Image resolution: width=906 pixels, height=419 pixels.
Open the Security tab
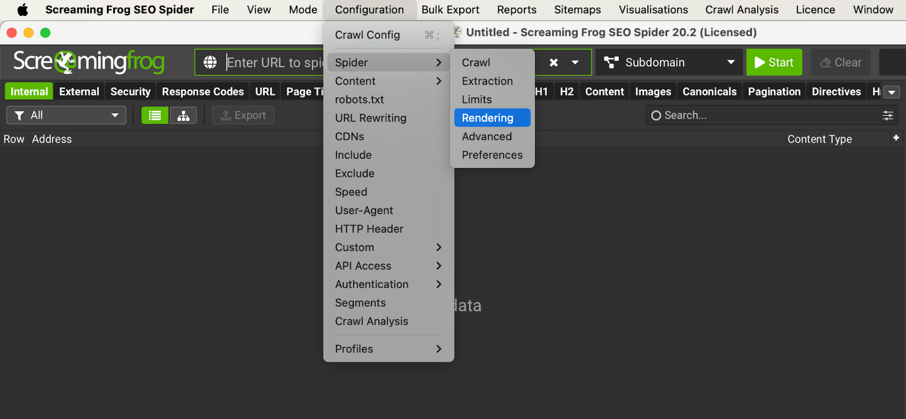[x=130, y=92]
